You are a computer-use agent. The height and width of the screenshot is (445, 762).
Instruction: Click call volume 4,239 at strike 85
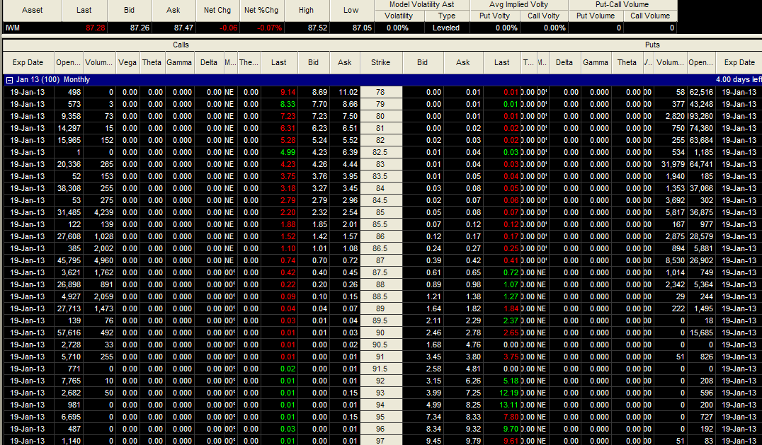103,212
